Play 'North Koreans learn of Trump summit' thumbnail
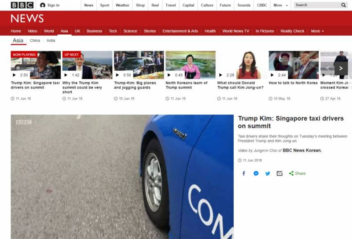Screen dimensions: 352x239 pyautogui.click(x=190, y=65)
